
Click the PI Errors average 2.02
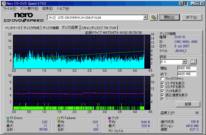pyautogui.click(x=45, y=122)
